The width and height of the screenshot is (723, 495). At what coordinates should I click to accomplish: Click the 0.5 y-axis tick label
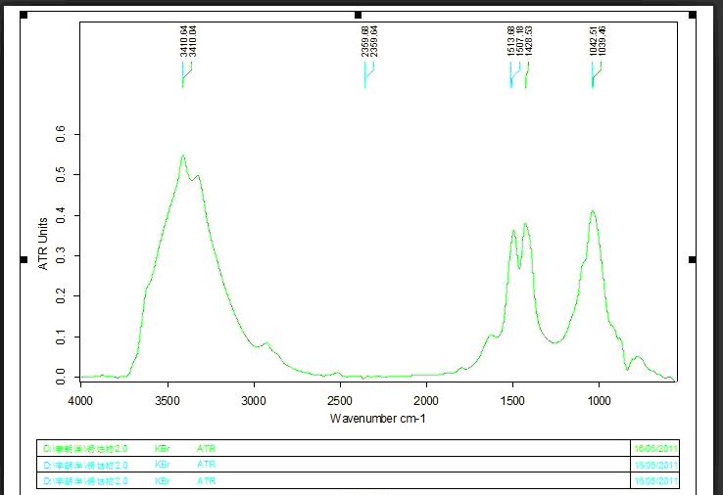click(61, 174)
